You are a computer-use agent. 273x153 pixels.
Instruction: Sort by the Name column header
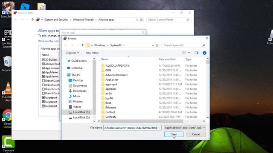(x=104, y=59)
